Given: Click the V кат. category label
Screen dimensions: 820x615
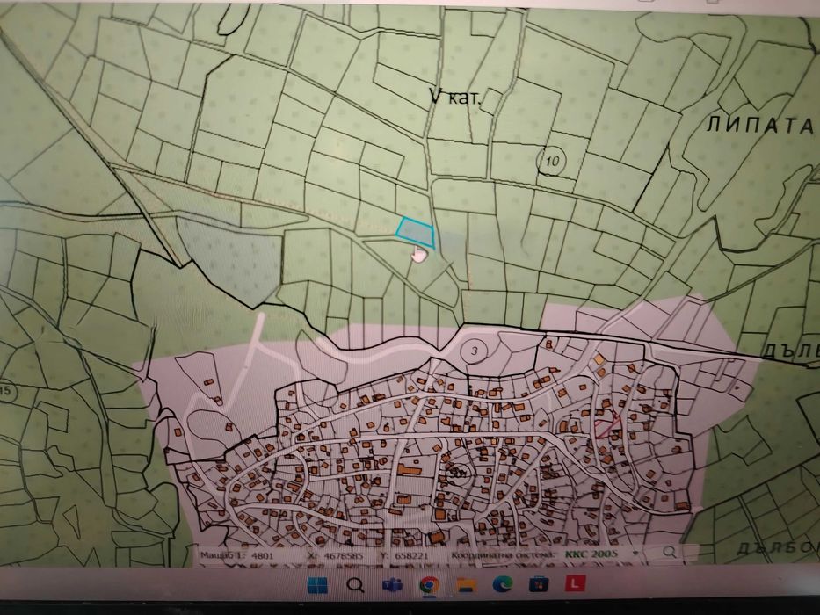Looking at the screenshot, I should 454,97.
